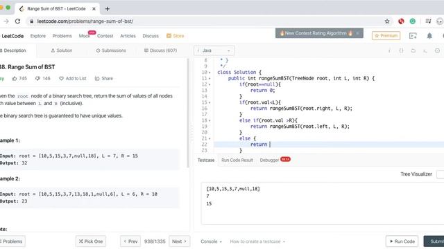Dismiss the New Contest Rating Algorithm banner
This screenshot has height=249, width=444.
357,33
